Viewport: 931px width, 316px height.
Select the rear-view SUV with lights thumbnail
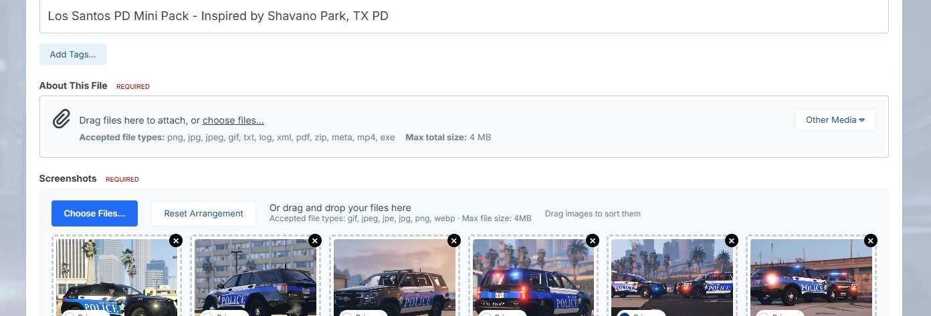pyautogui.click(x=534, y=277)
